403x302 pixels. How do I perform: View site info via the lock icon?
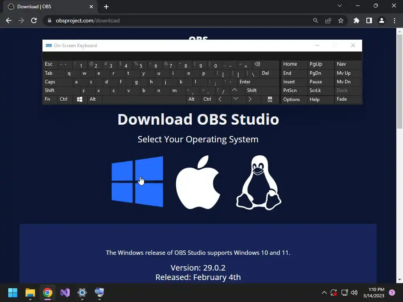[x=50, y=20]
